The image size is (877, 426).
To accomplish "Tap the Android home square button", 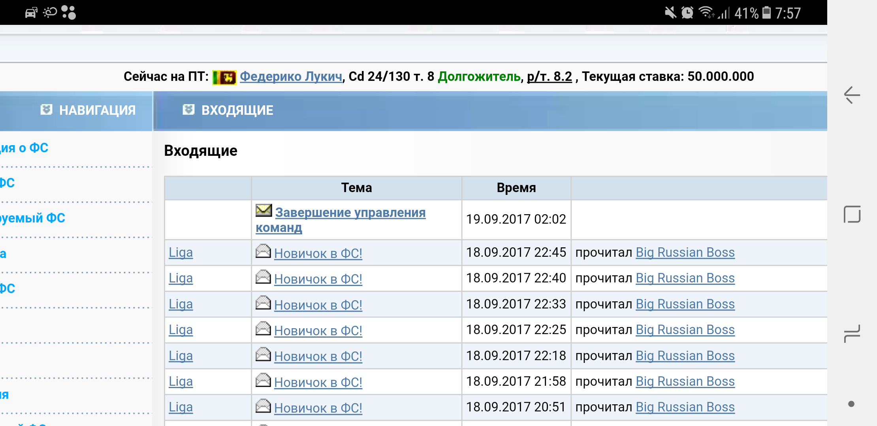I will click(852, 214).
